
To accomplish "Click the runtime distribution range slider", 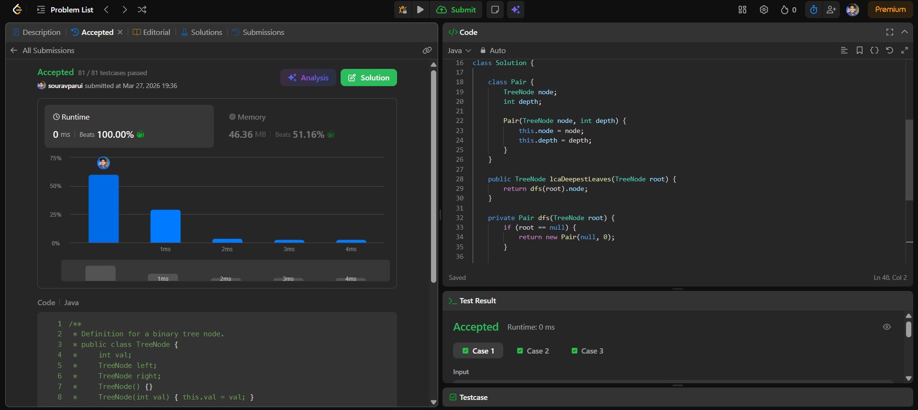I will coord(225,271).
